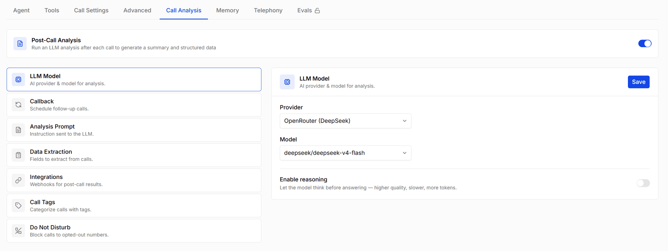Click 'Fields to extract from calls.' text
The width and height of the screenshot is (668, 251).
pyautogui.click(x=61, y=159)
